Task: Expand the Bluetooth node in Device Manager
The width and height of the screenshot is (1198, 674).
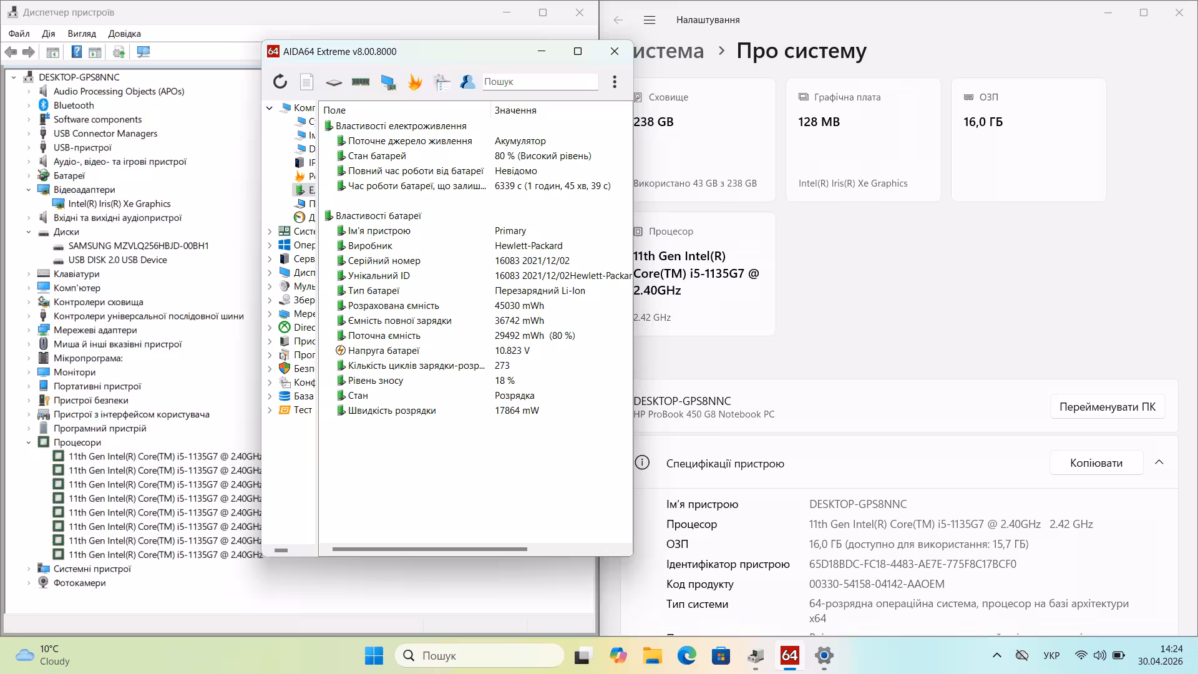Action: pyautogui.click(x=28, y=105)
